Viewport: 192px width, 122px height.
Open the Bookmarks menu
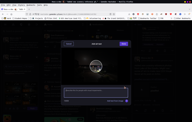31,5
